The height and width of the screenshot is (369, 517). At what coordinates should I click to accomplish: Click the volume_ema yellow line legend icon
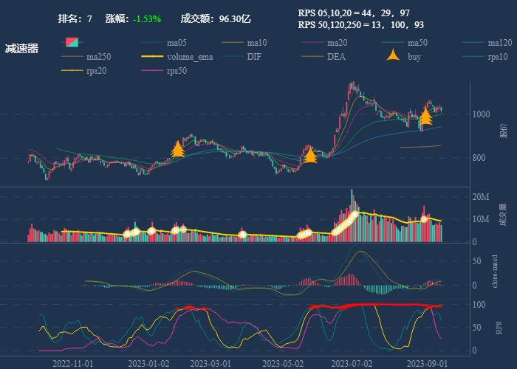152,57
